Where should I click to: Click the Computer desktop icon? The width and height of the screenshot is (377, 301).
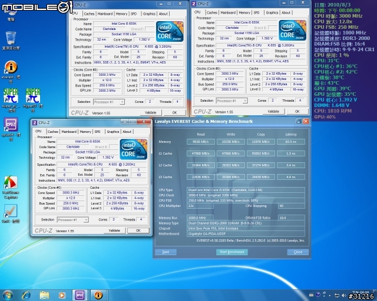11,12
